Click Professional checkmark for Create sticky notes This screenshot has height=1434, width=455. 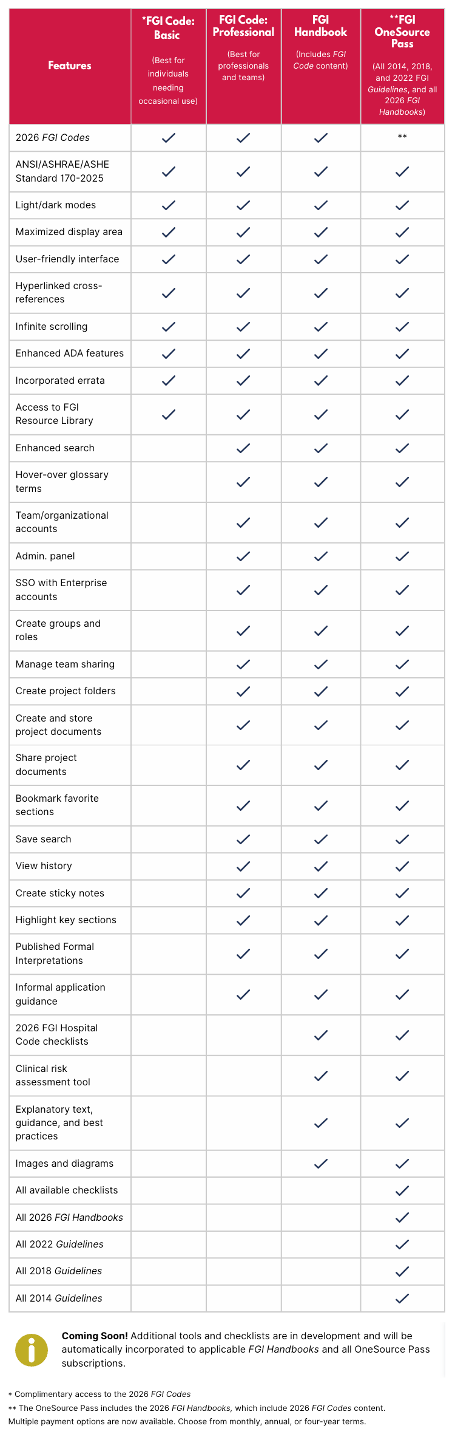tap(243, 893)
